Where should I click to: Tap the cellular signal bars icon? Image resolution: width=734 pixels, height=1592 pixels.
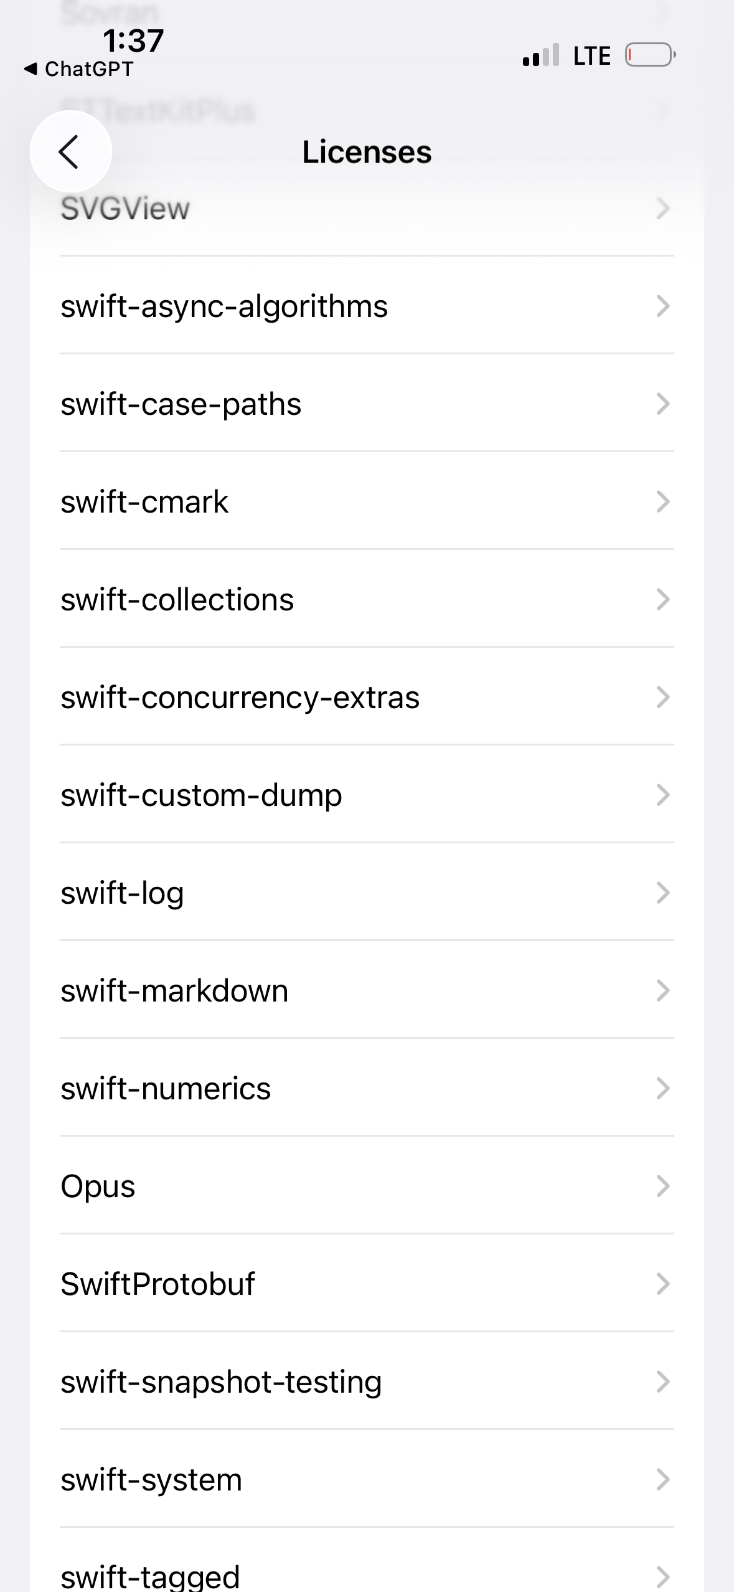[x=541, y=55]
